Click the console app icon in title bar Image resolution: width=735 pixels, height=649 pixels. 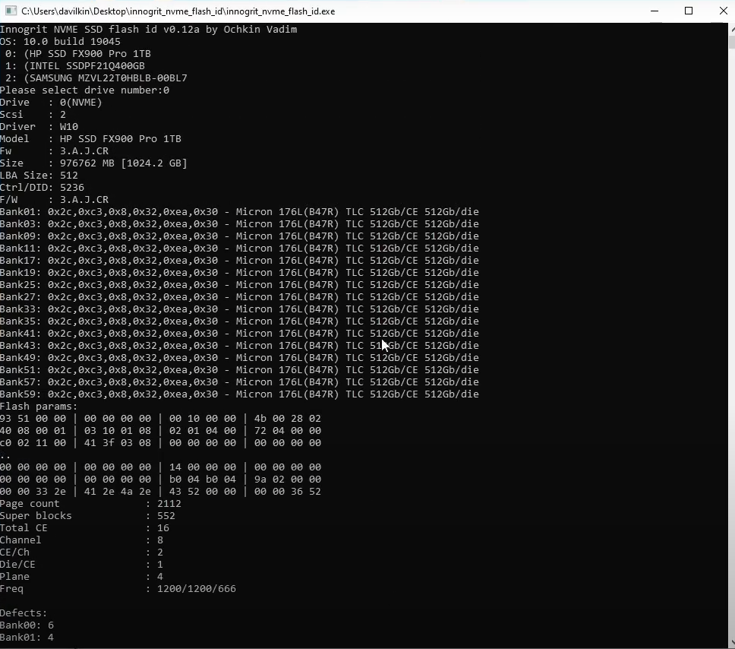pyautogui.click(x=11, y=11)
